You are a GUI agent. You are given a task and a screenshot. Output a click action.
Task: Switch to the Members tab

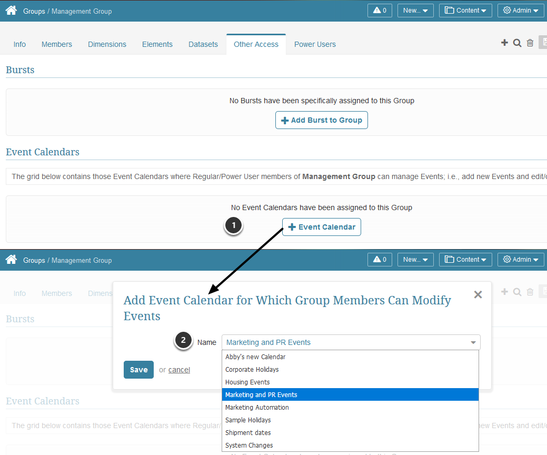click(x=56, y=44)
